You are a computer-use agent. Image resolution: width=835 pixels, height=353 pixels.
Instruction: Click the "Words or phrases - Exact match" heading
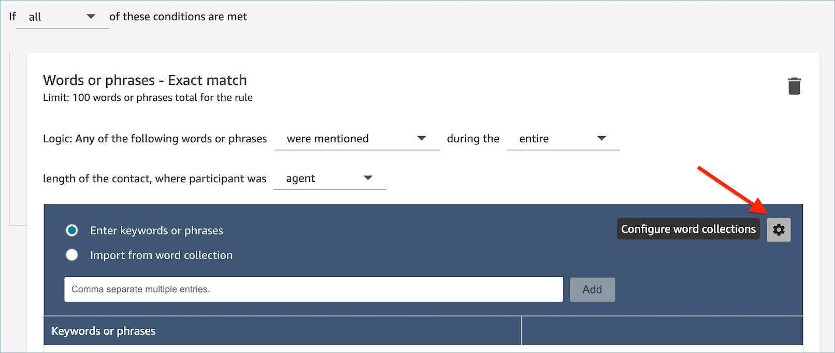(144, 80)
